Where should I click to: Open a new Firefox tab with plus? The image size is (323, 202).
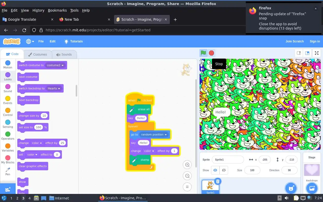[175, 19]
